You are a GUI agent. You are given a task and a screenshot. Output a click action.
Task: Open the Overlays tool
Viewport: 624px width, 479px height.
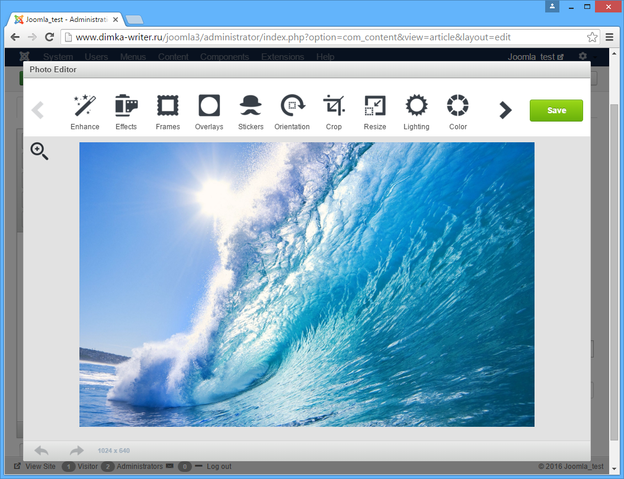pyautogui.click(x=209, y=111)
